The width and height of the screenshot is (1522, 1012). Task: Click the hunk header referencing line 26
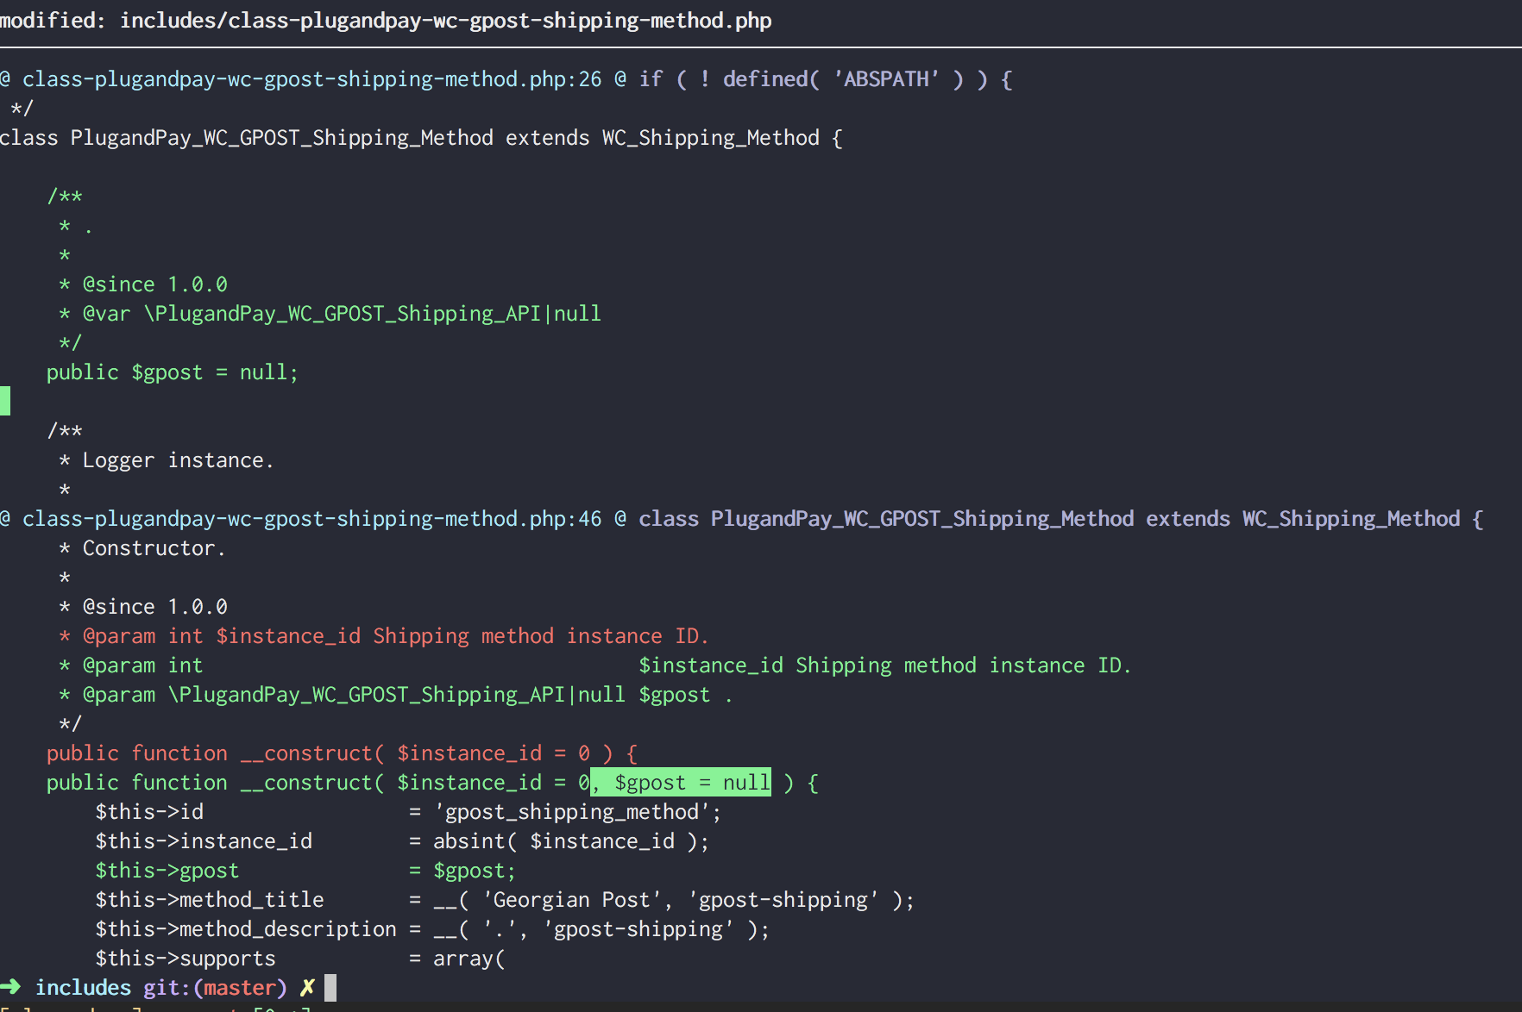click(302, 78)
